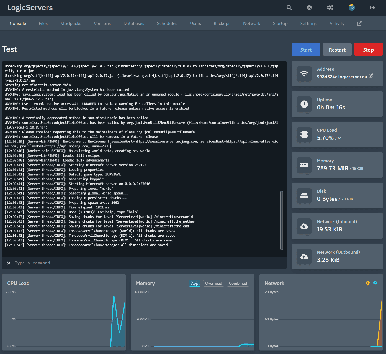386x354 pixels.
Task: Click the Network Outbound cloud upload icon
Action: pyautogui.click(x=304, y=256)
